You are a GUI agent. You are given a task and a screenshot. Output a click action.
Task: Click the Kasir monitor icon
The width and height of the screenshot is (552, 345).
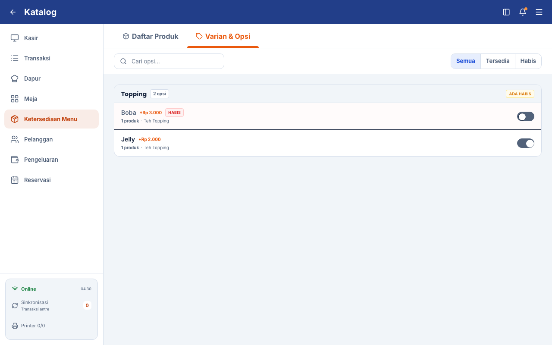tap(15, 38)
